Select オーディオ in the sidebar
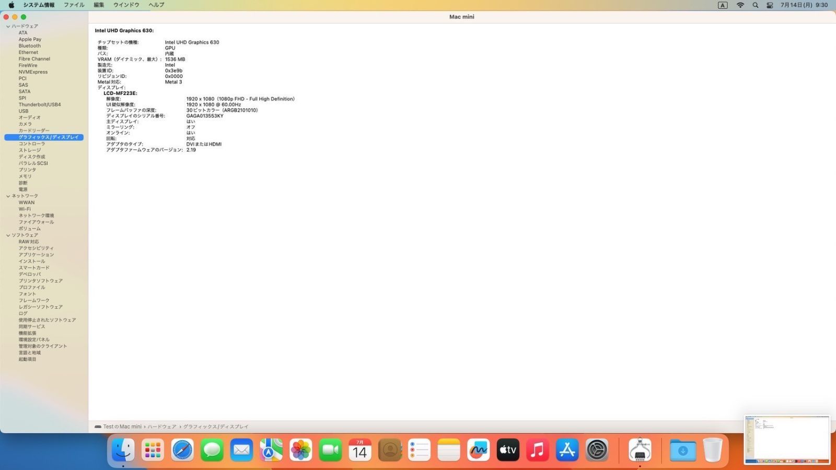The height and width of the screenshot is (470, 836). click(29, 118)
